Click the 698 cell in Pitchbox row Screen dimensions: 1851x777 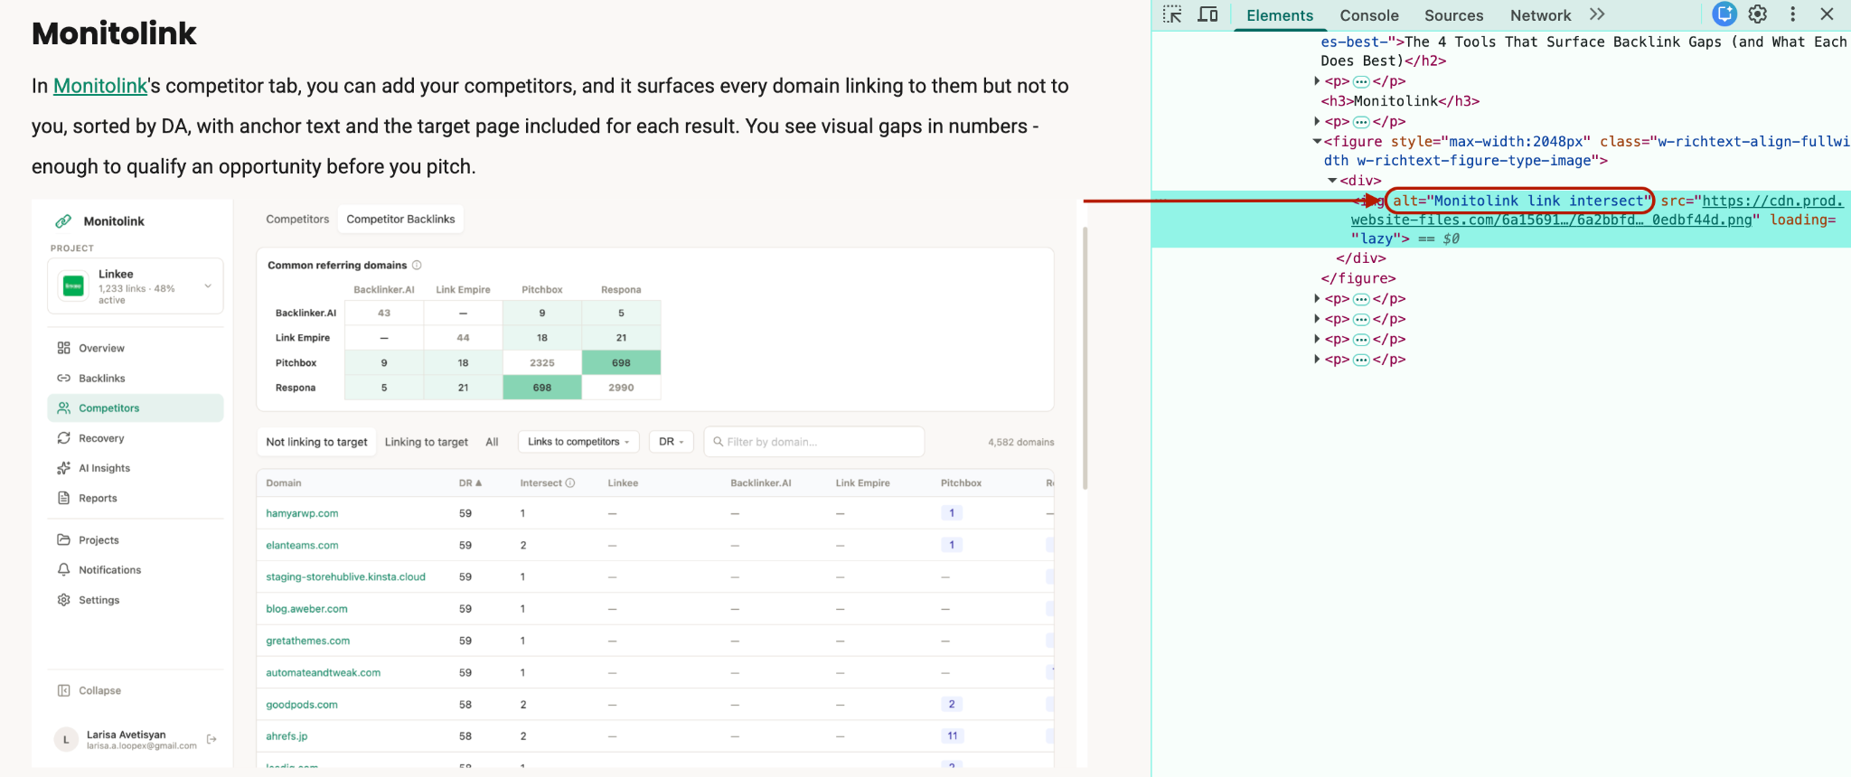pyautogui.click(x=621, y=362)
